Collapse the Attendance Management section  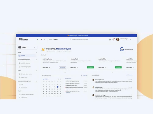point(36,81)
